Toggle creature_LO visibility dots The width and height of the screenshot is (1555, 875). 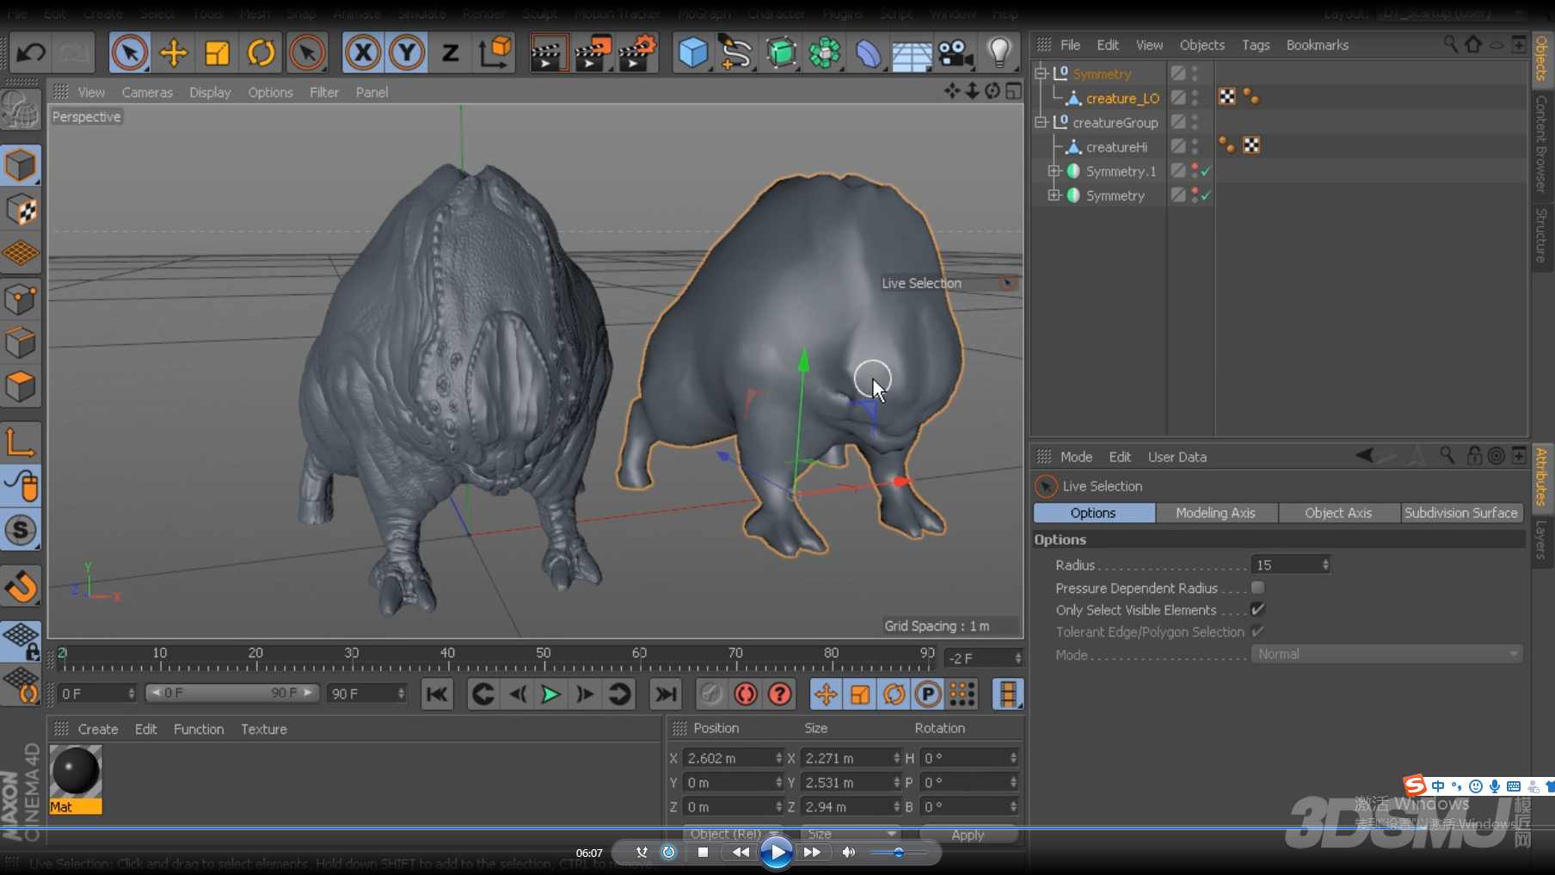point(1195,98)
